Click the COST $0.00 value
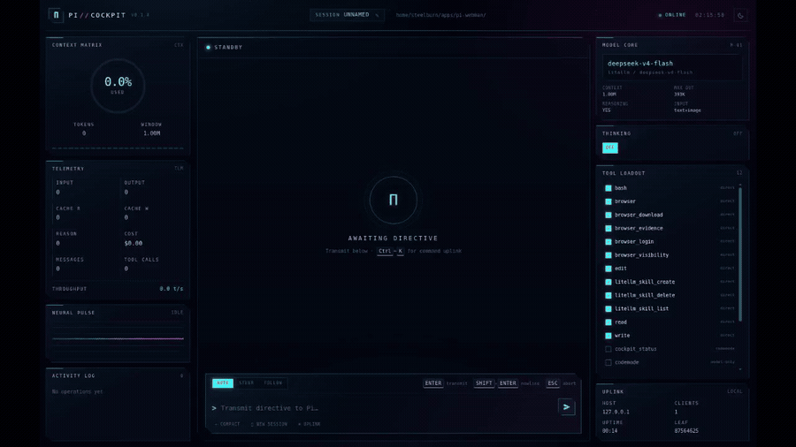Screen dimensions: 796x447 pyautogui.click(x=133, y=243)
